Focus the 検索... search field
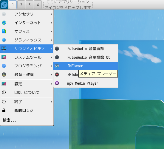164x149 pixels. [x=27, y=120]
